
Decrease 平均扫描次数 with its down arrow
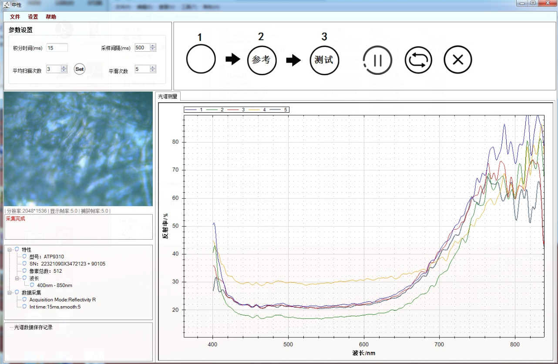64,71
